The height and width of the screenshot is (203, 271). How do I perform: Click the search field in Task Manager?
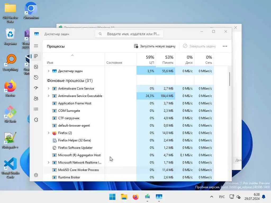pos(129,34)
